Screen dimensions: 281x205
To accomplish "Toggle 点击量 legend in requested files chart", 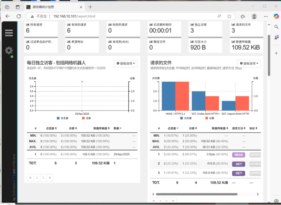I will [x=186, y=118].
